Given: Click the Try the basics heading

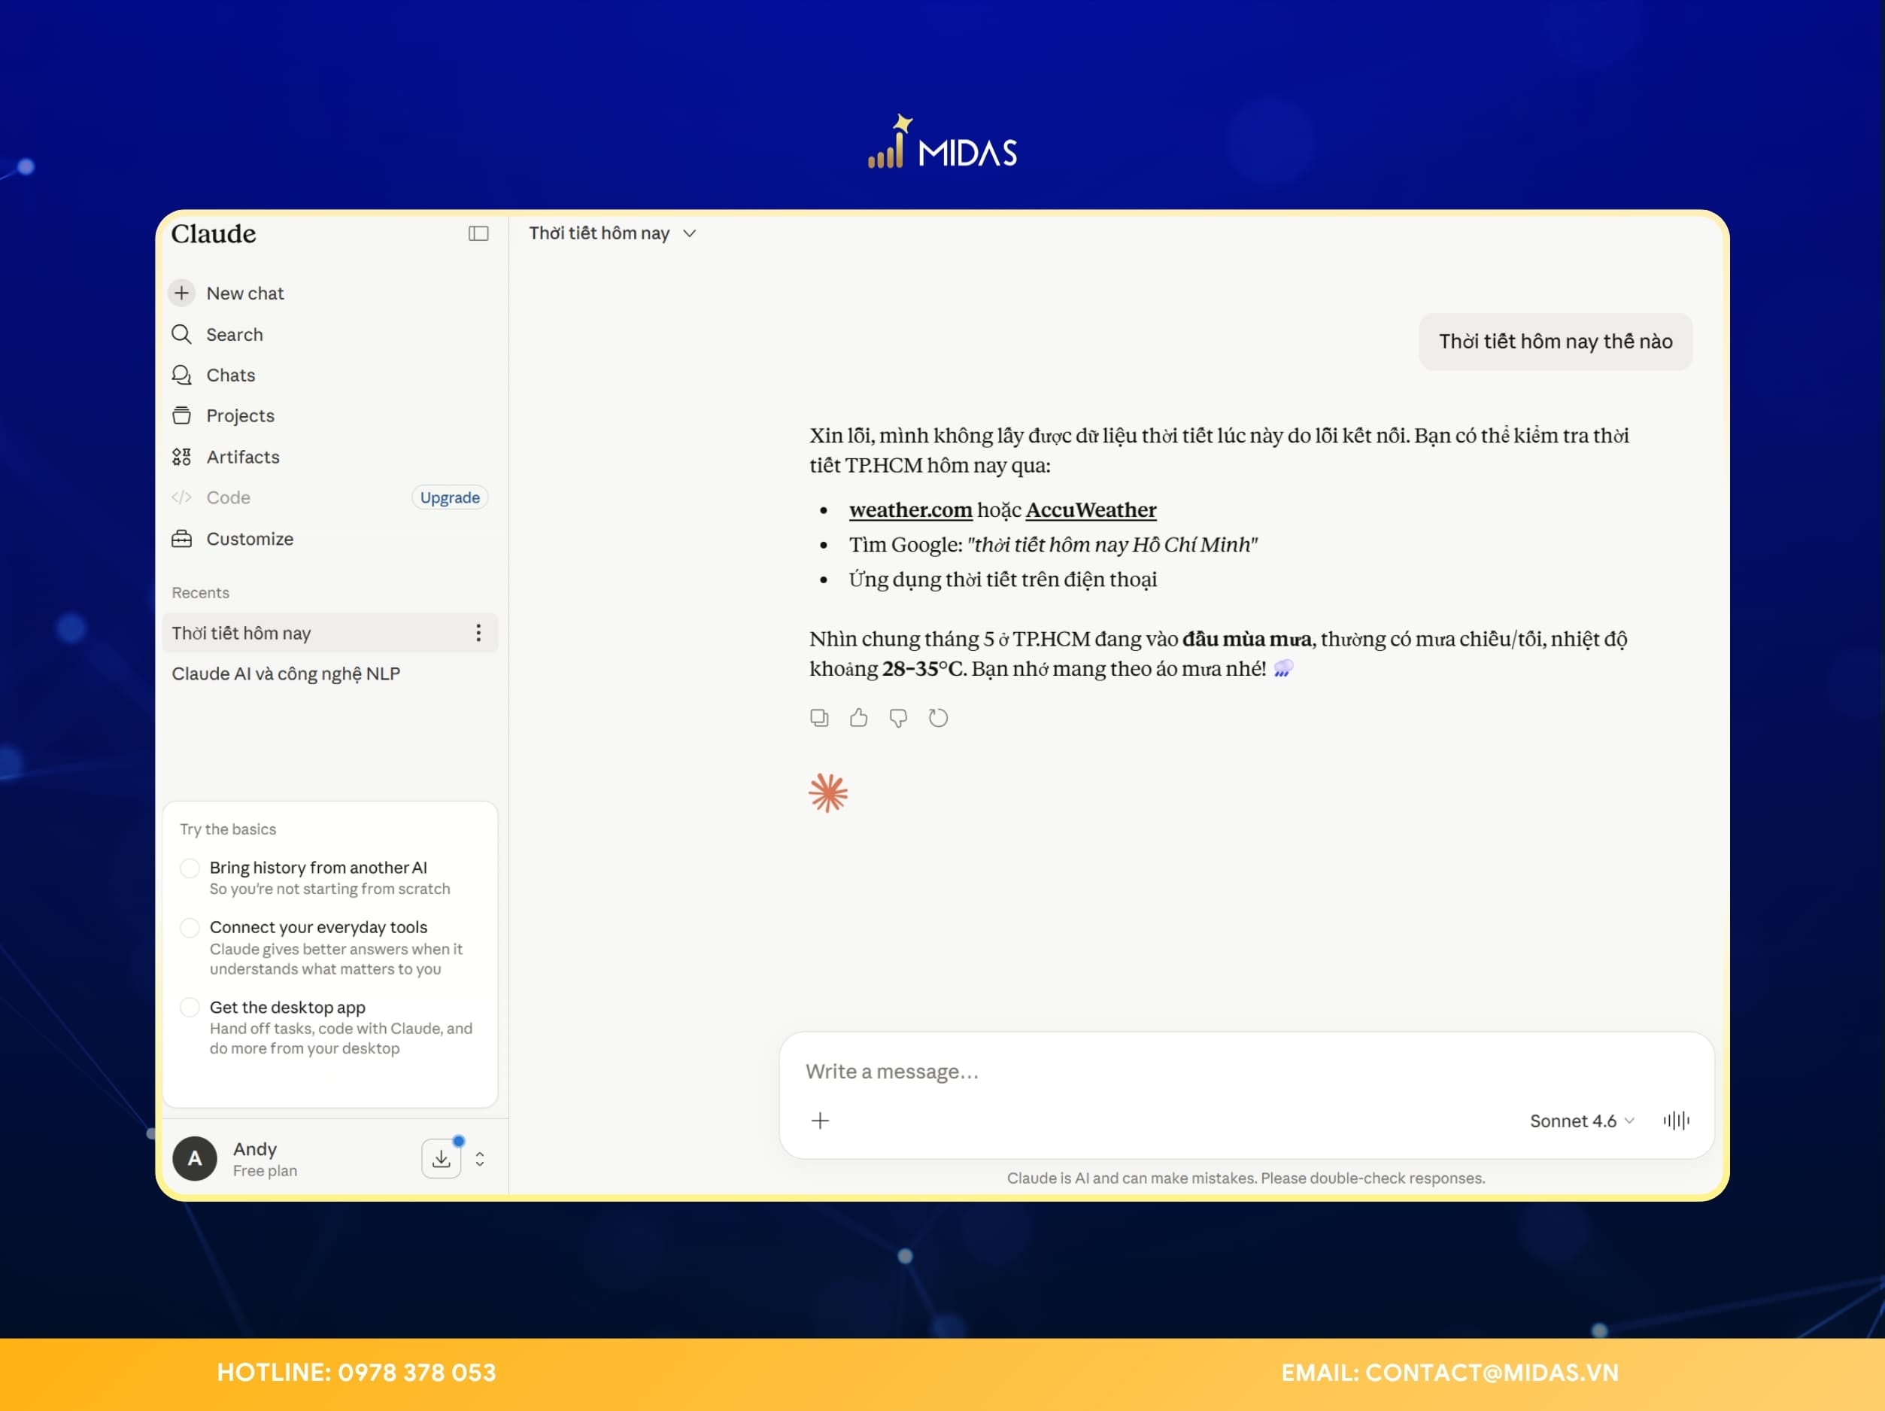Looking at the screenshot, I should point(227,829).
